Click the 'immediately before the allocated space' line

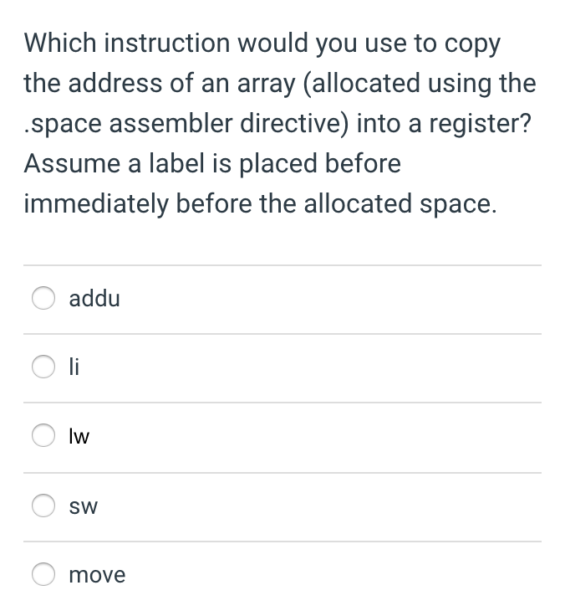click(260, 203)
